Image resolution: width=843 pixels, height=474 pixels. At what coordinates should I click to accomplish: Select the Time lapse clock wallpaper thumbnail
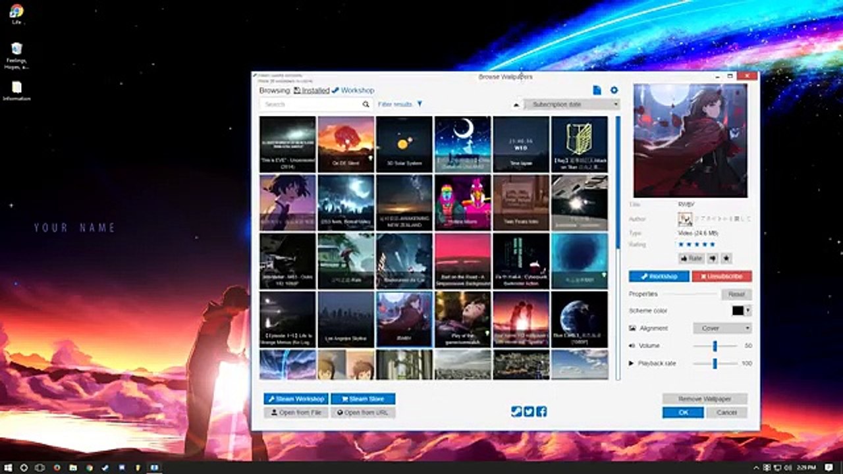pos(521,145)
